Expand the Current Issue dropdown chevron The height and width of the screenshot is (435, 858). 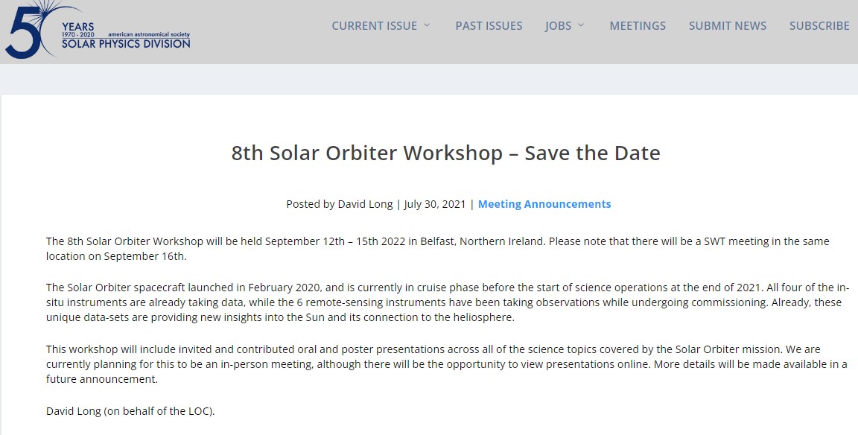428,25
